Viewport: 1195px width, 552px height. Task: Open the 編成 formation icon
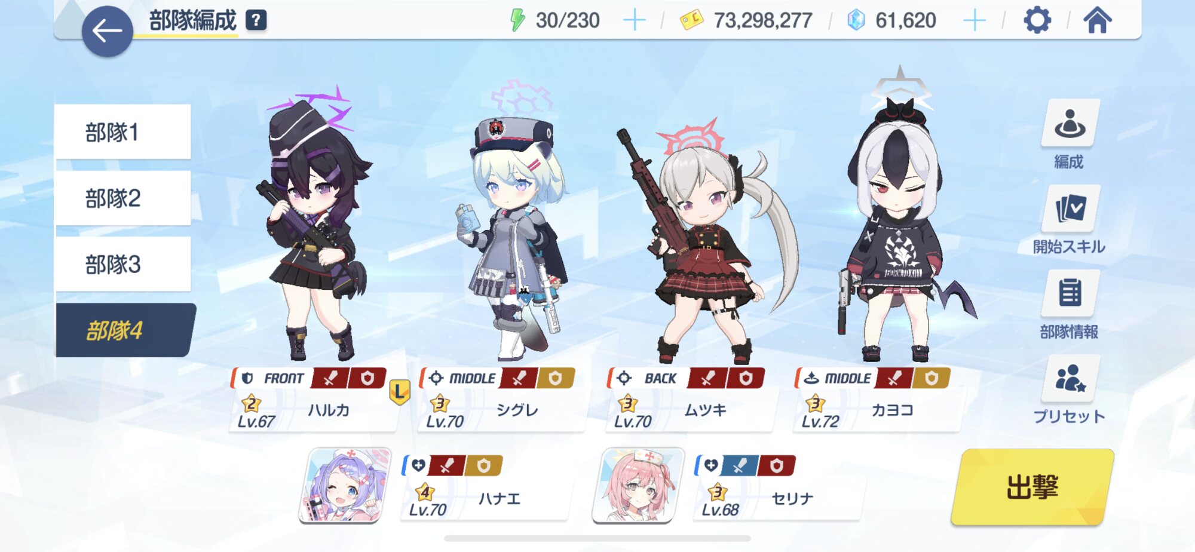[x=1070, y=123]
